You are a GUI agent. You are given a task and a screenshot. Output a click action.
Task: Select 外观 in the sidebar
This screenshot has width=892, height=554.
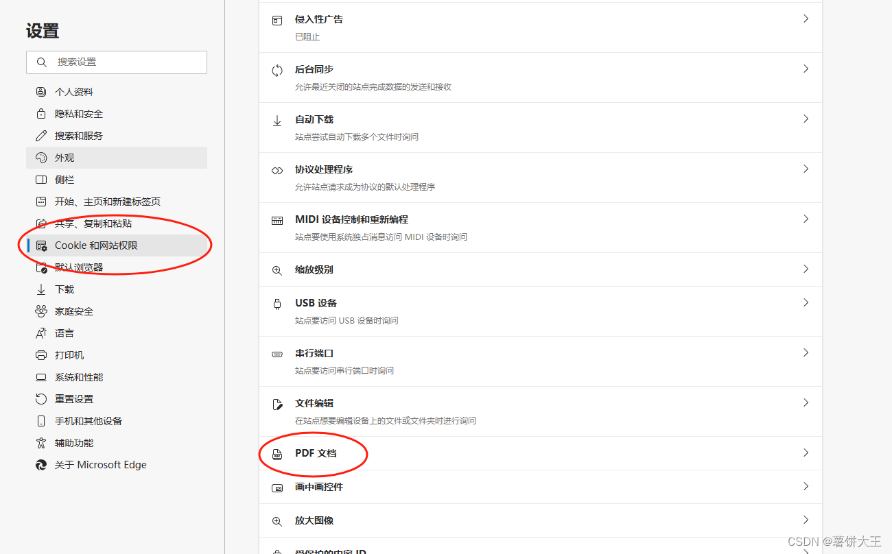pos(65,157)
